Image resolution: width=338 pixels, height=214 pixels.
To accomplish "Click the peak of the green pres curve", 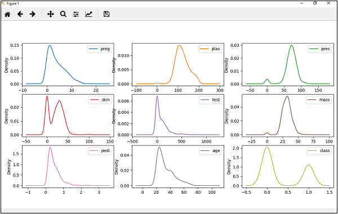I will [x=291, y=45].
